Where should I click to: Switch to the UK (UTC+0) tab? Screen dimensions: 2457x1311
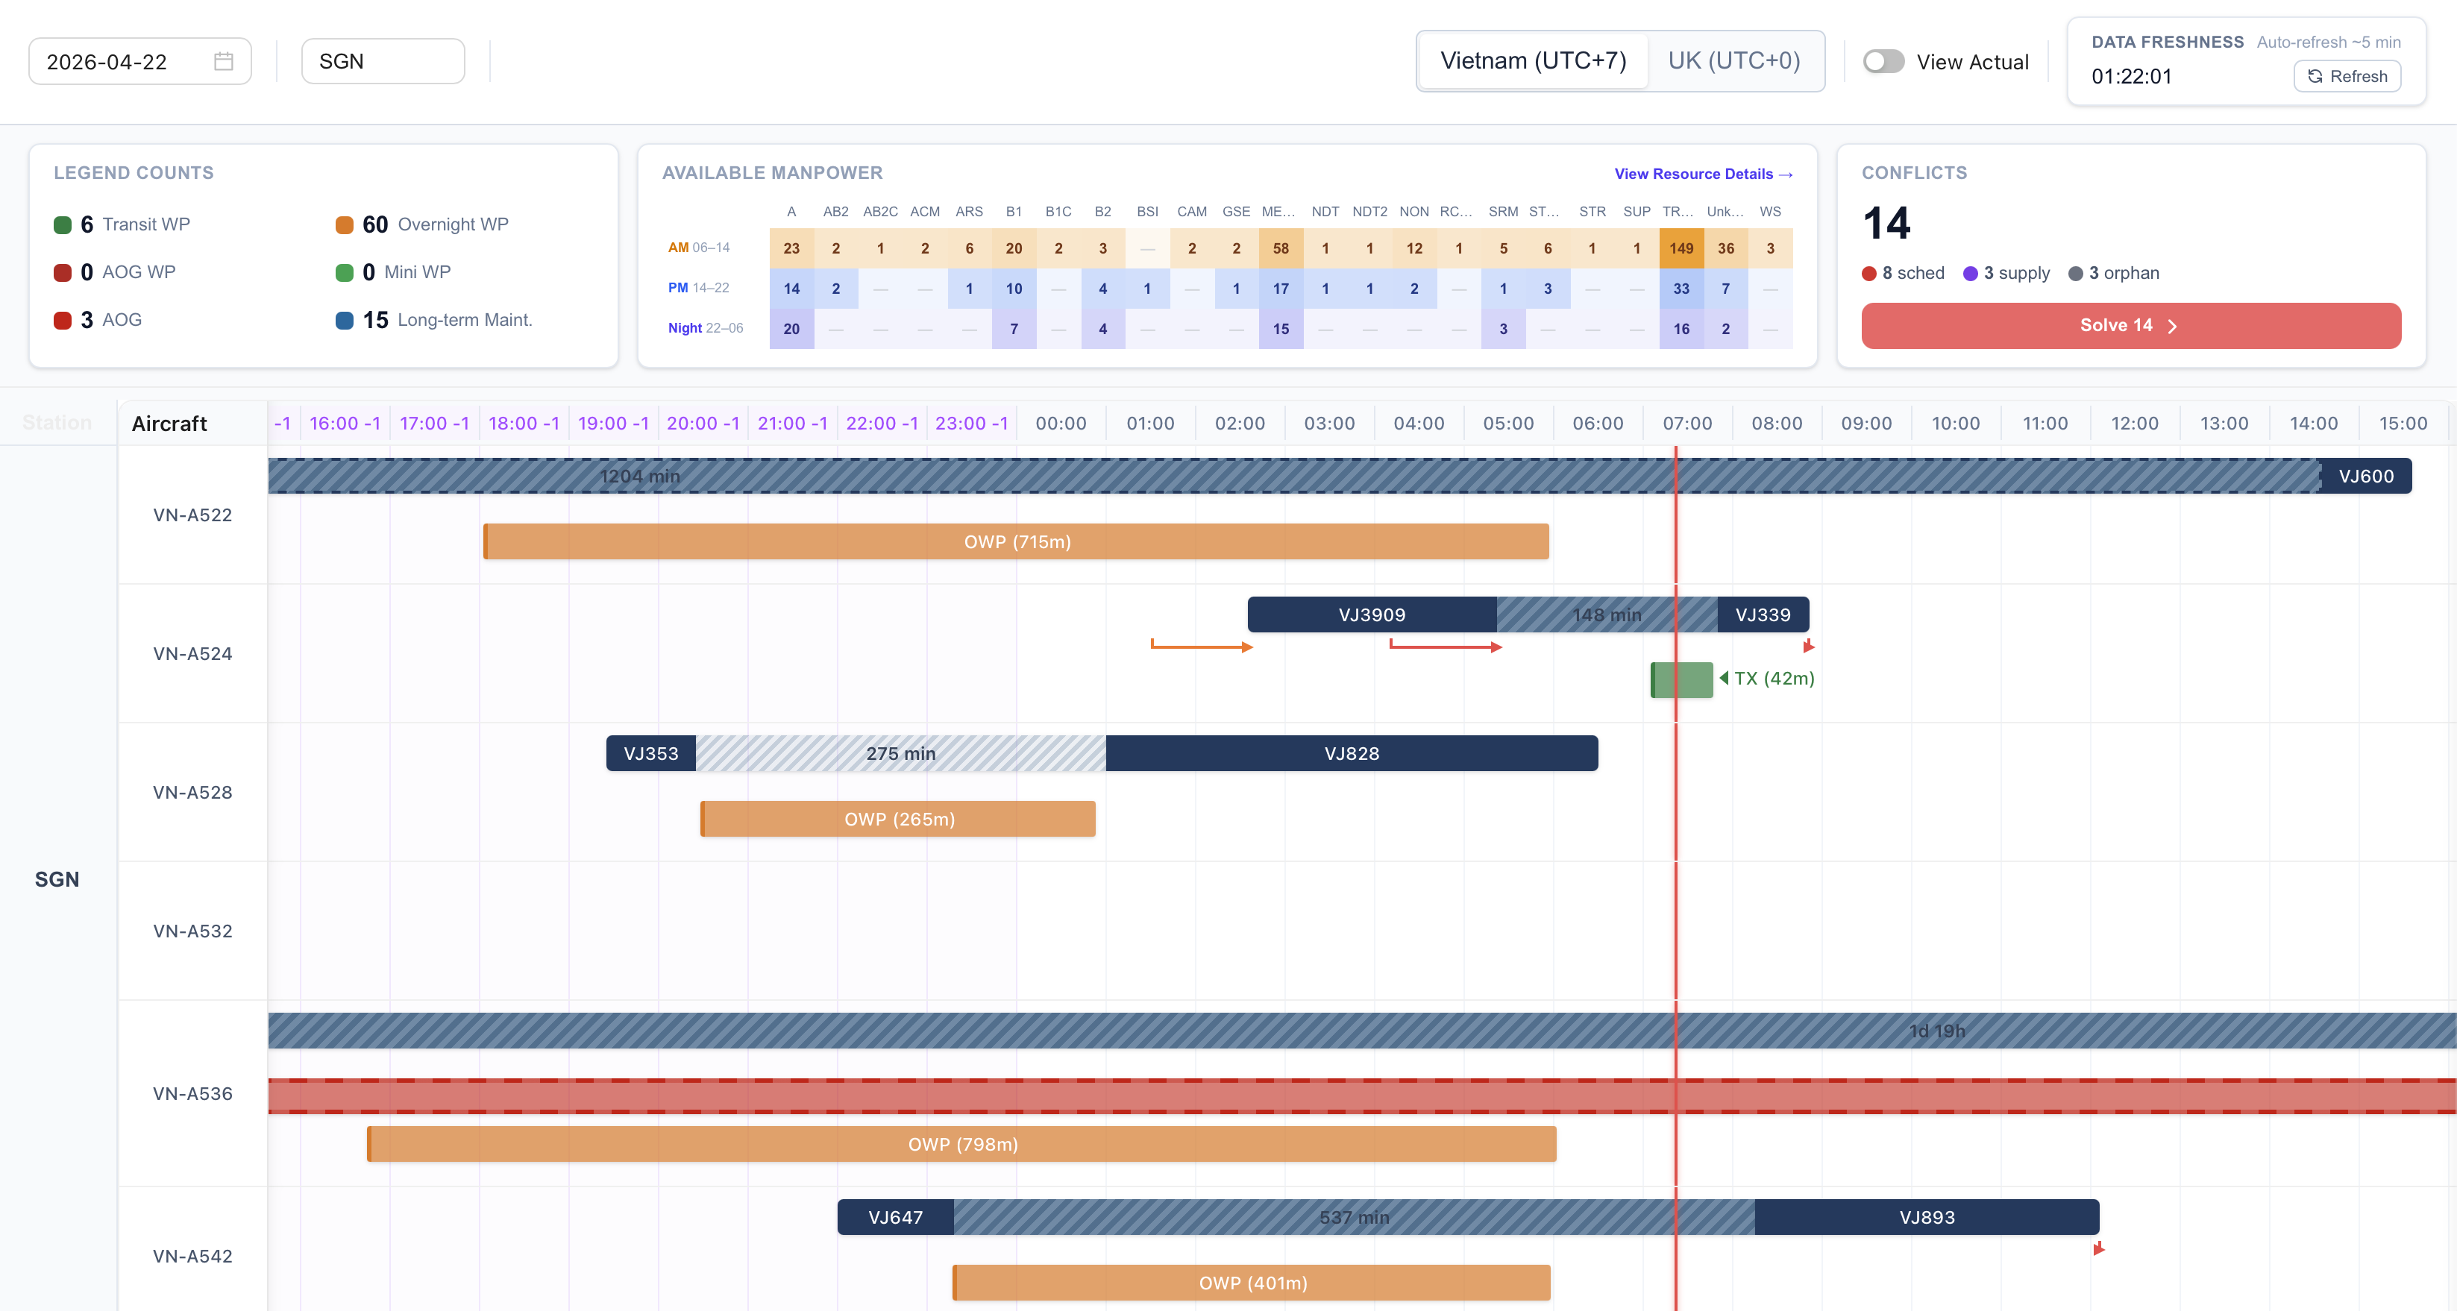point(1735,60)
